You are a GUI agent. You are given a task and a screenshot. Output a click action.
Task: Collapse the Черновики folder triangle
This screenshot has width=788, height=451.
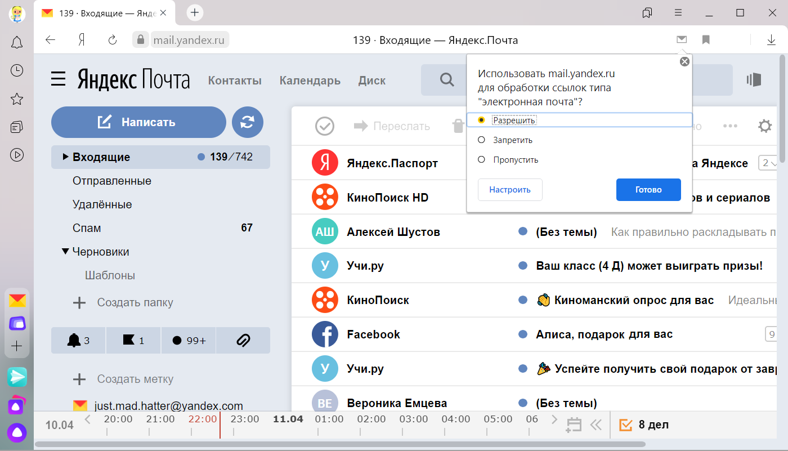65,252
